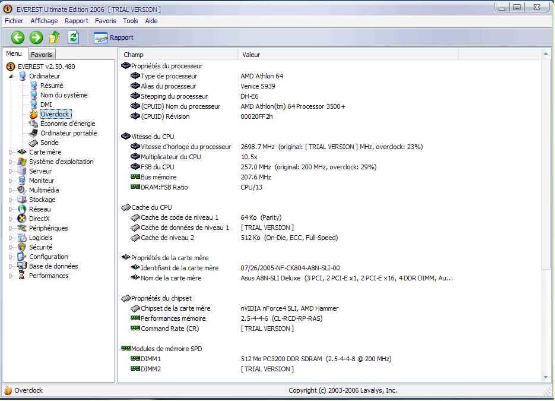Click the scroll up arrow of the list
Image resolution: width=555 pixels, height=401 pixels.
[546, 54]
